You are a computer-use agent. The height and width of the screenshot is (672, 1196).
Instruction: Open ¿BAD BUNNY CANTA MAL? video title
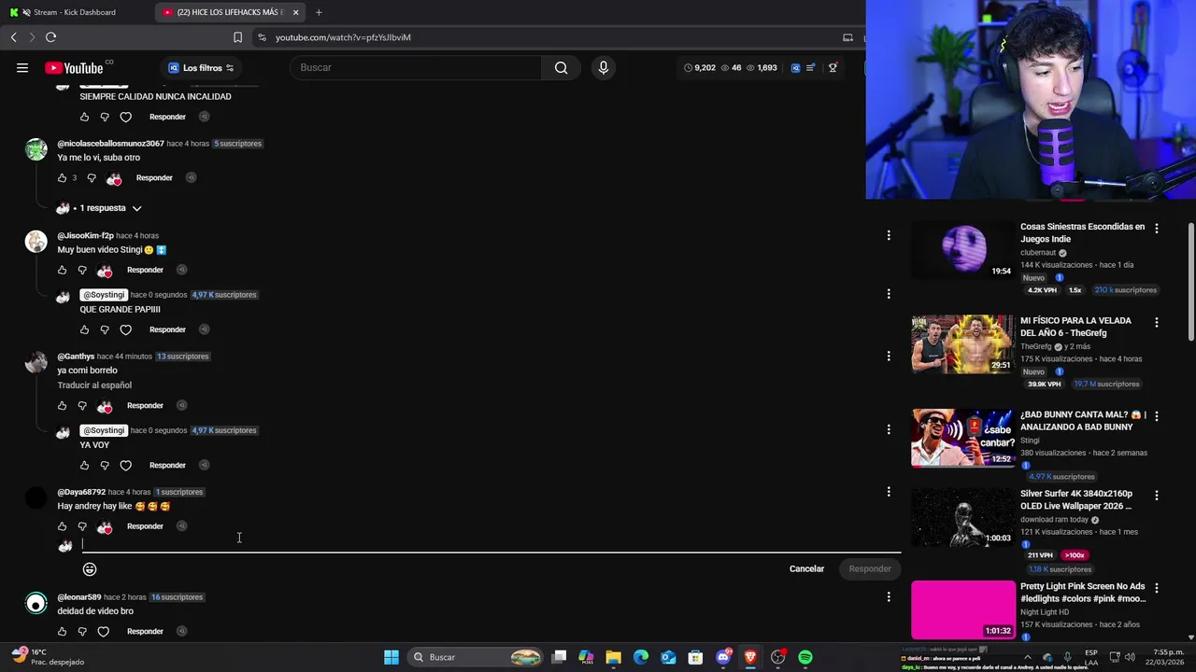click(x=1083, y=421)
